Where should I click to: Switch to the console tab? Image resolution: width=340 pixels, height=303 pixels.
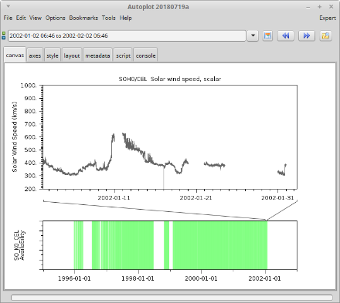[145, 56]
